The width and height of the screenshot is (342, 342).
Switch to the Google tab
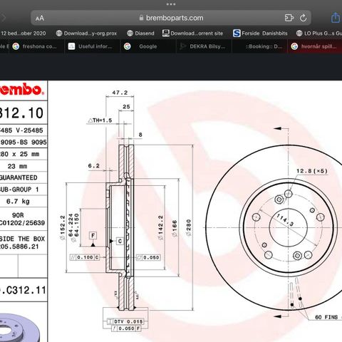(x=148, y=46)
